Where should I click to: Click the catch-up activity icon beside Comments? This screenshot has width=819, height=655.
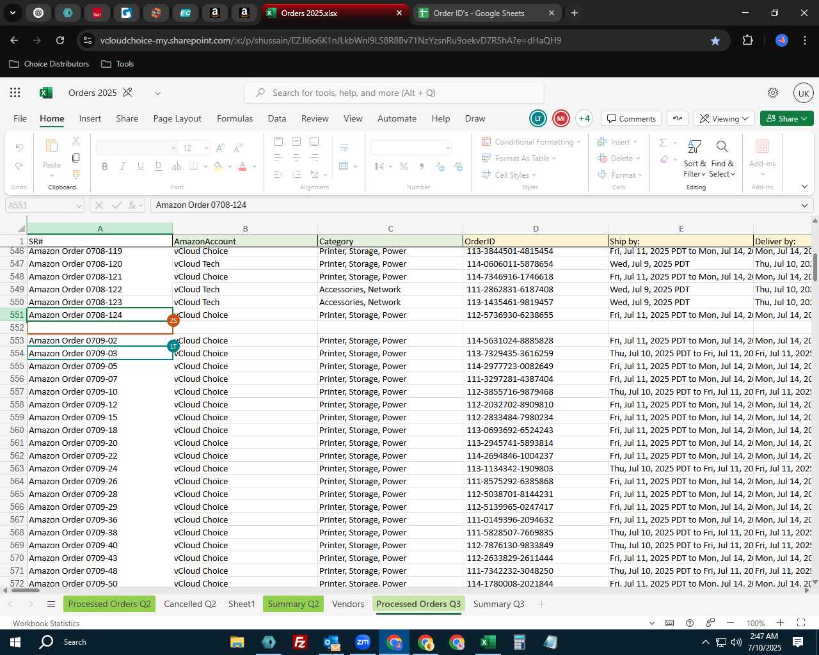(678, 118)
